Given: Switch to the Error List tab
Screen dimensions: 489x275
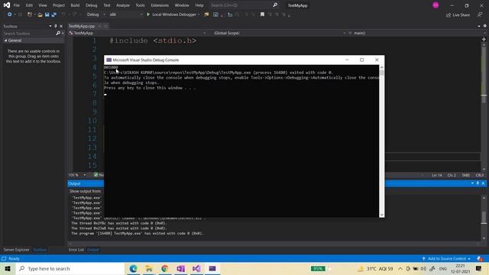Looking at the screenshot, I should click(x=76, y=250).
